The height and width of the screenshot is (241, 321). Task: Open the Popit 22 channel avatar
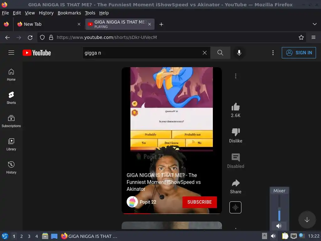click(132, 202)
